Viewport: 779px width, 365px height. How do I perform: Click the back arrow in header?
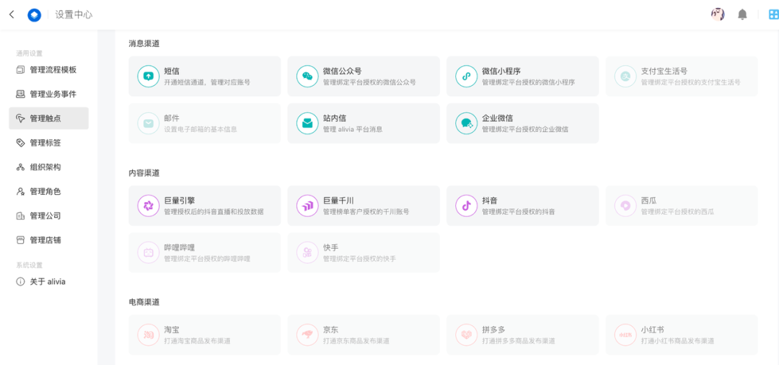pyautogui.click(x=12, y=14)
